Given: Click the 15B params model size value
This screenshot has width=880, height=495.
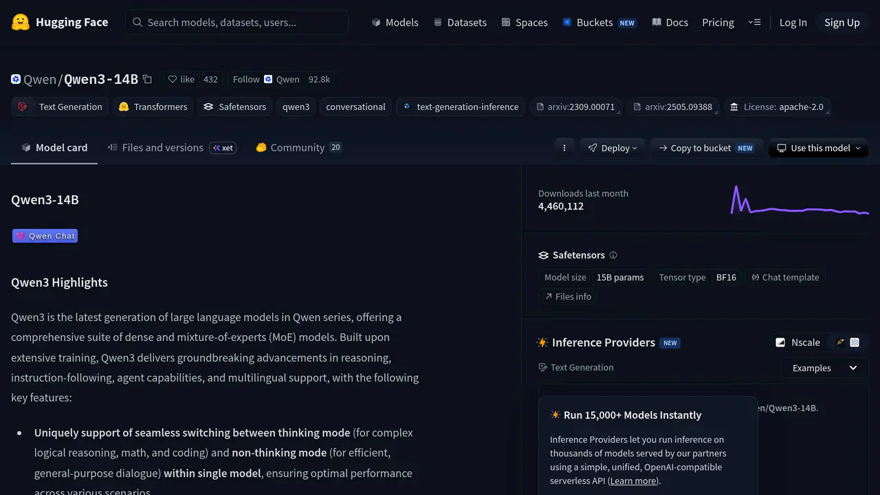Looking at the screenshot, I should click(x=620, y=277).
